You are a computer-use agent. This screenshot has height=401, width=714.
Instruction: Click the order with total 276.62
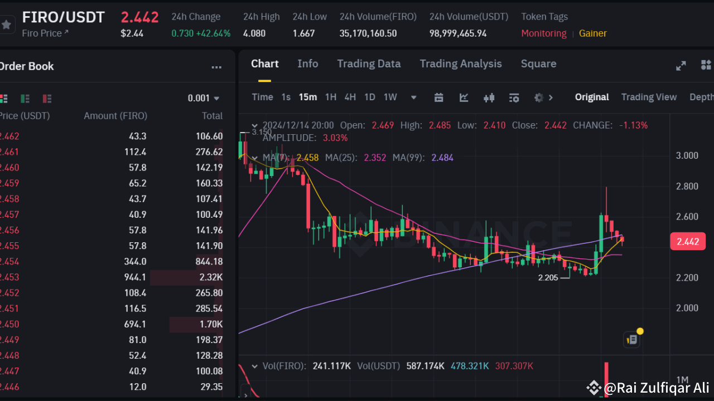tap(209, 152)
